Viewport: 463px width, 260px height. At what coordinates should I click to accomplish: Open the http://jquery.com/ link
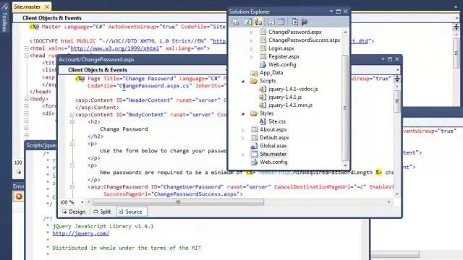80,233
